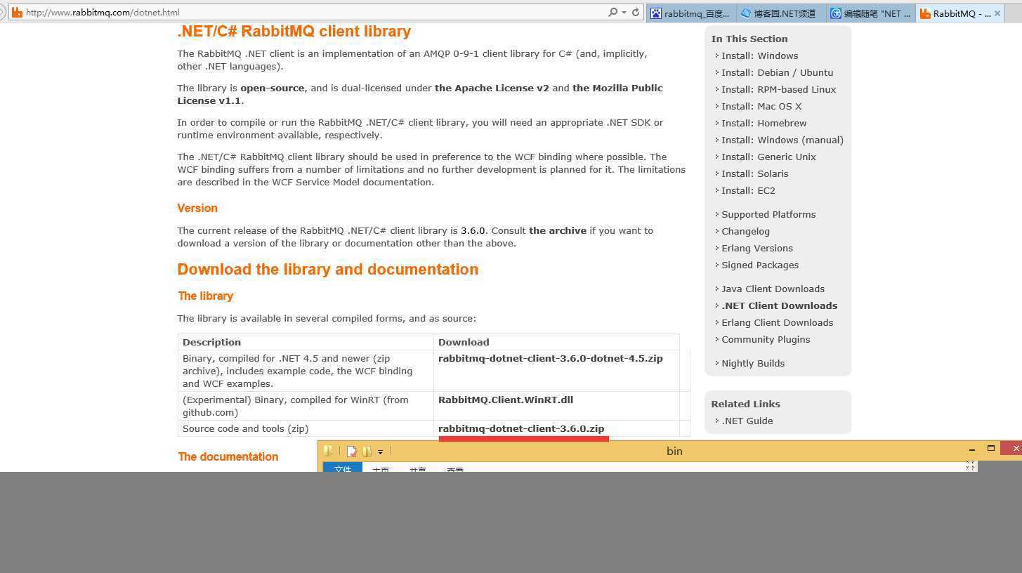Click the 'Related Links' sidebar heading
1022x573 pixels.
(745, 404)
